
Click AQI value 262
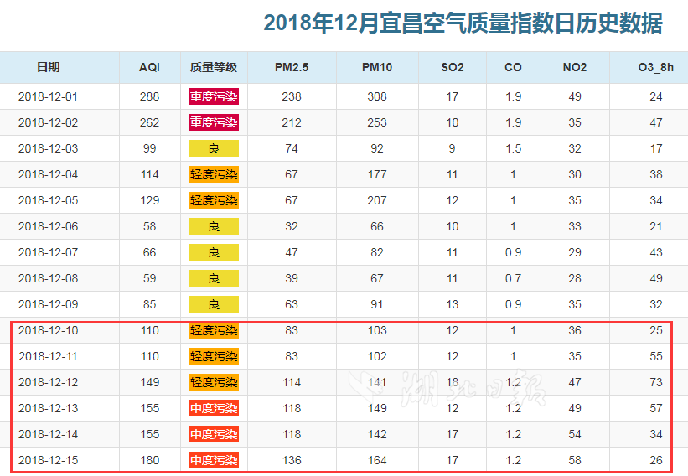tap(150, 122)
